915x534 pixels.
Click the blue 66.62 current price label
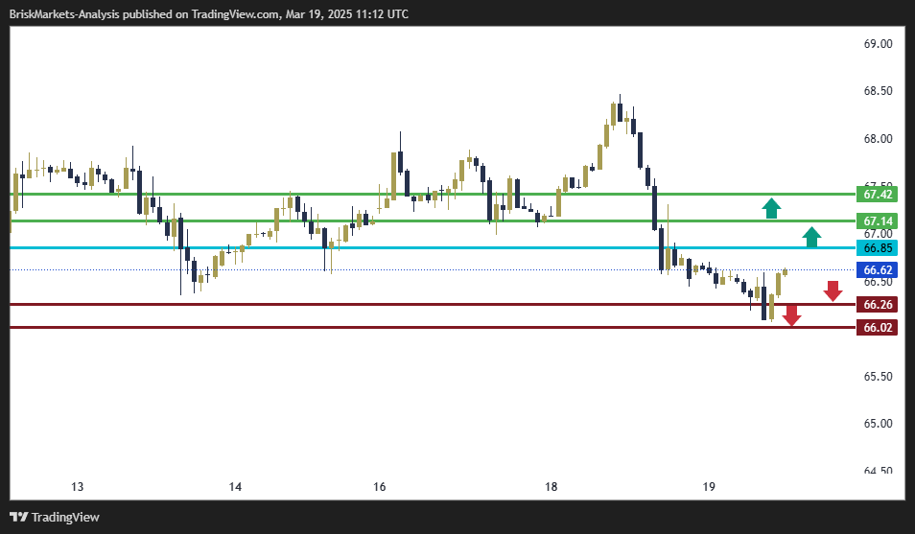tap(879, 271)
